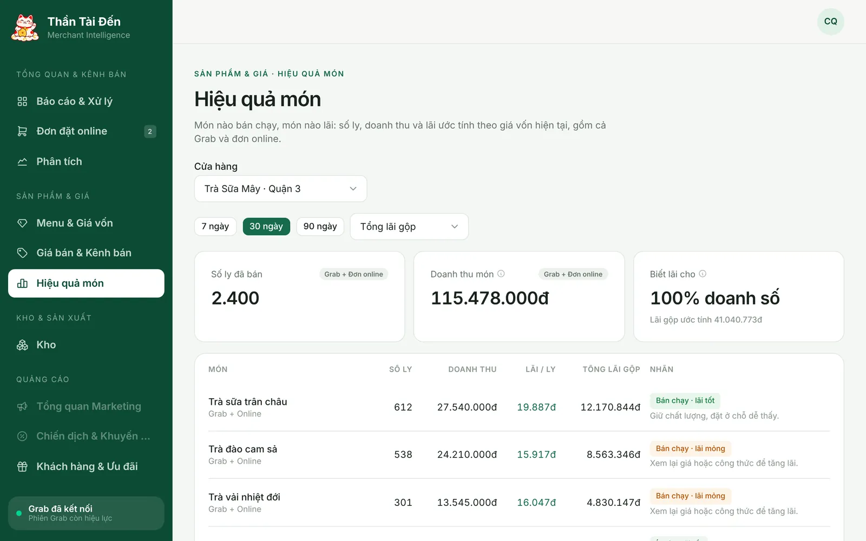Click the Kho boxes icon
Image resolution: width=866 pixels, height=541 pixels.
pyautogui.click(x=22, y=345)
